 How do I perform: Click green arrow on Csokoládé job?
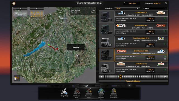[x=165, y=18]
